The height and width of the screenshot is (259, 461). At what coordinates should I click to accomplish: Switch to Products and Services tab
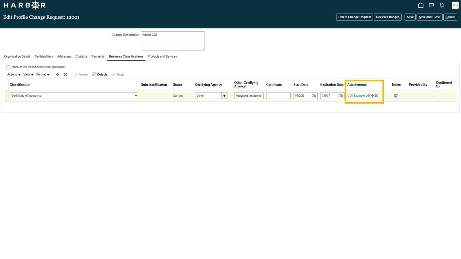tap(162, 56)
